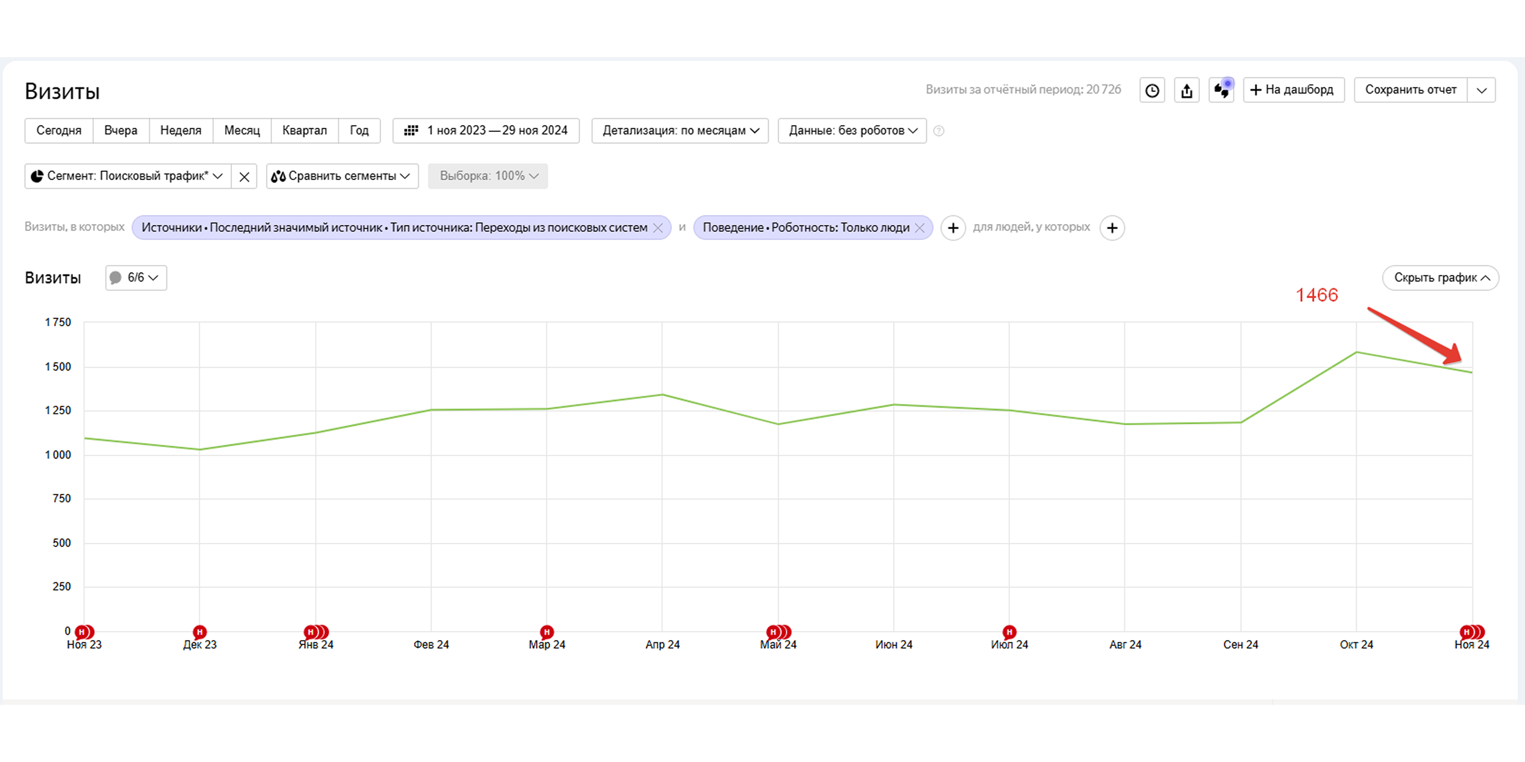The height and width of the screenshot is (762, 1525).
Task: Click the export/share icon
Action: [x=1186, y=90]
